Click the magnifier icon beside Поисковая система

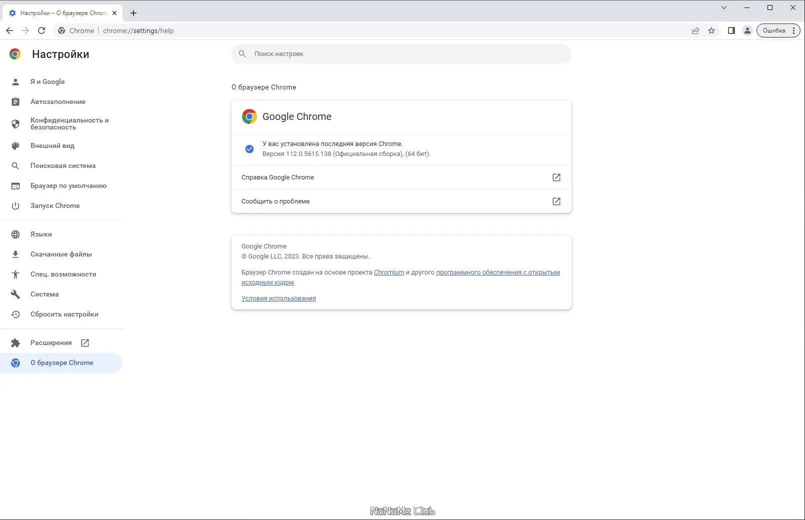[x=15, y=165]
